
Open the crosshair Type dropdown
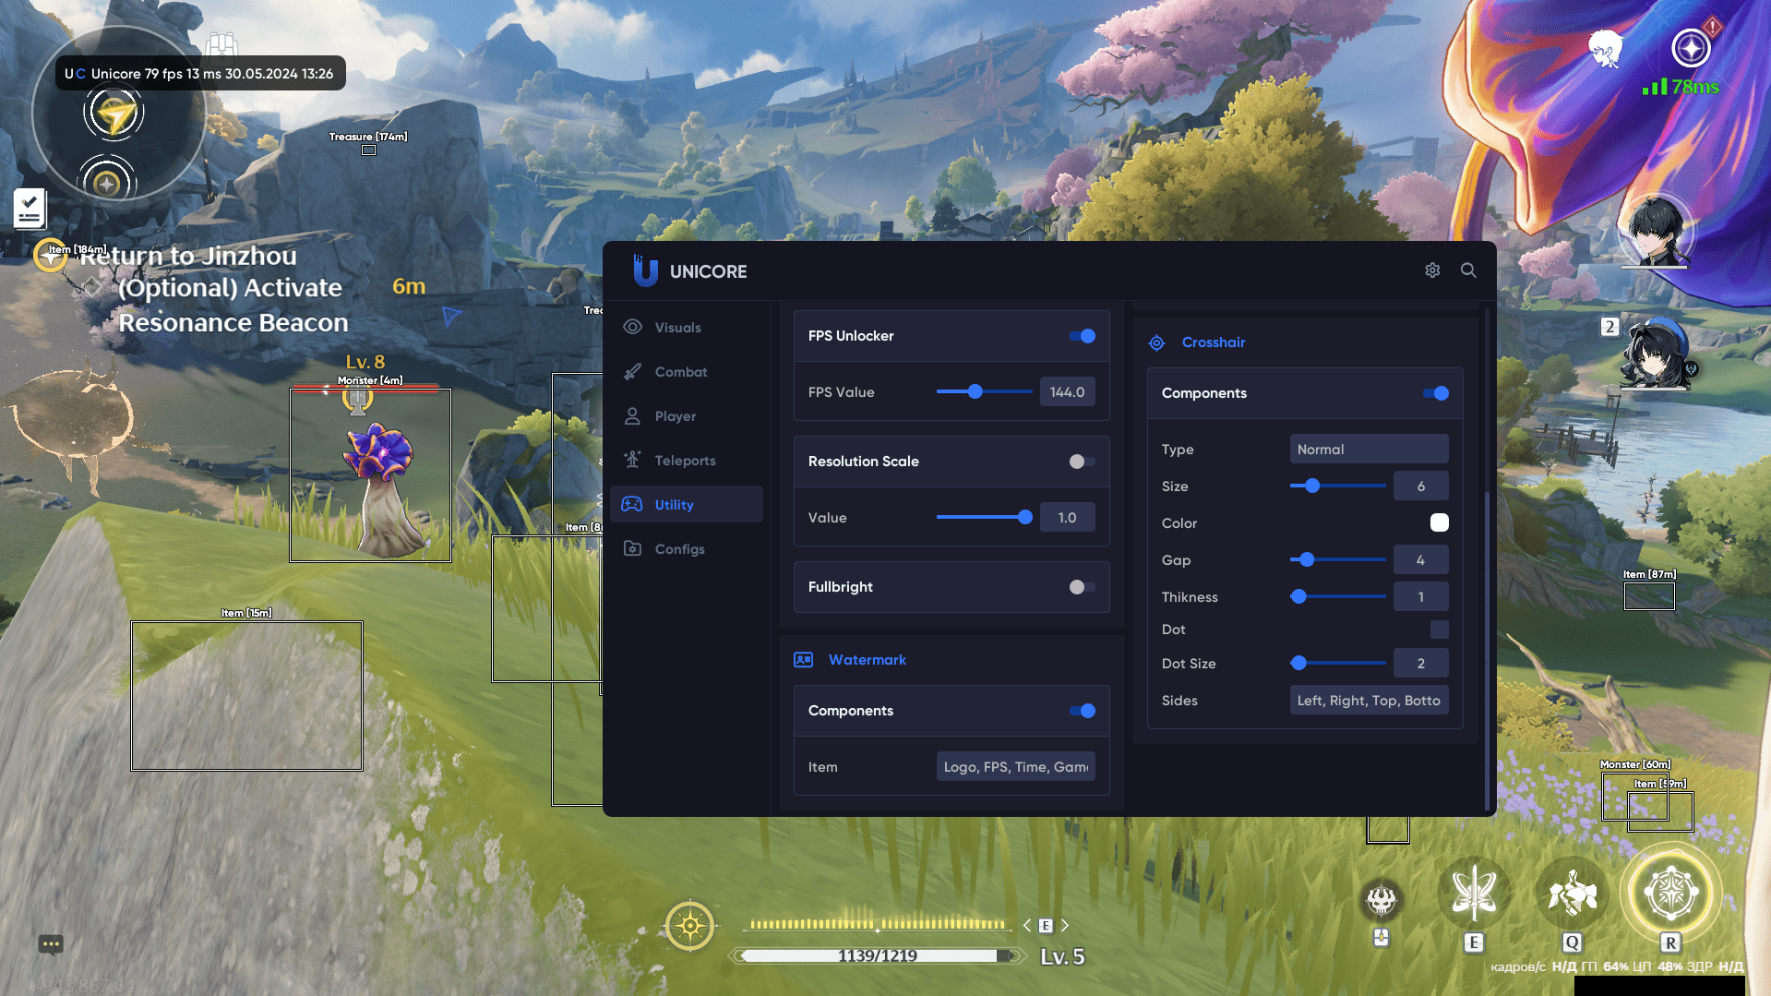[x=1369, y=450]
